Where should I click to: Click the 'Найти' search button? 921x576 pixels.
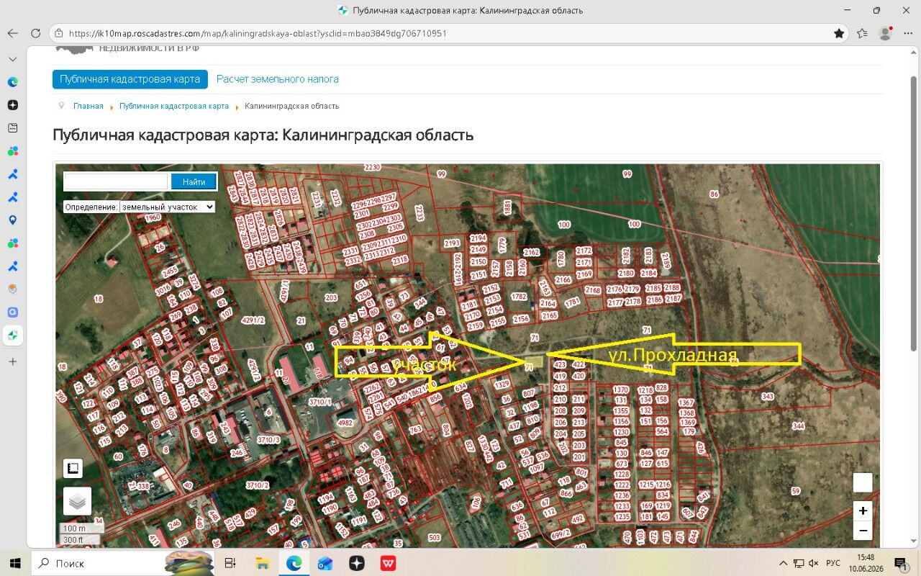coord(194,181)
